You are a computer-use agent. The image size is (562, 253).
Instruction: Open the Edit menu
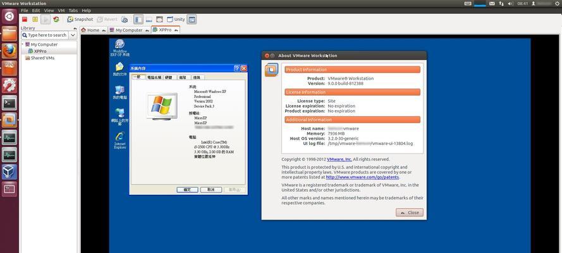click(36, 10)
